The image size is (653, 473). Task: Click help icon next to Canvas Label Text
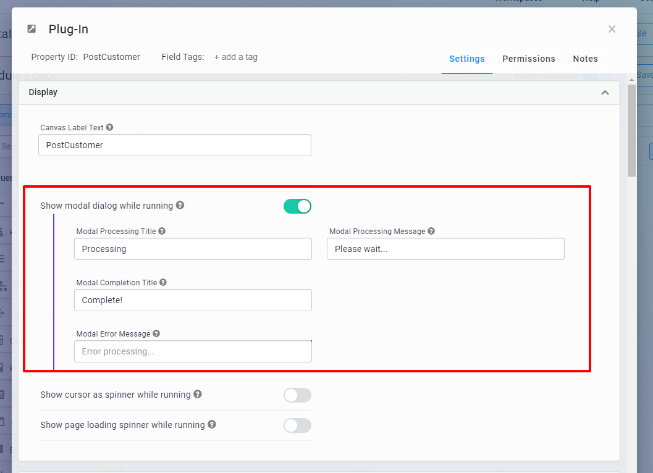pos(109,127)
